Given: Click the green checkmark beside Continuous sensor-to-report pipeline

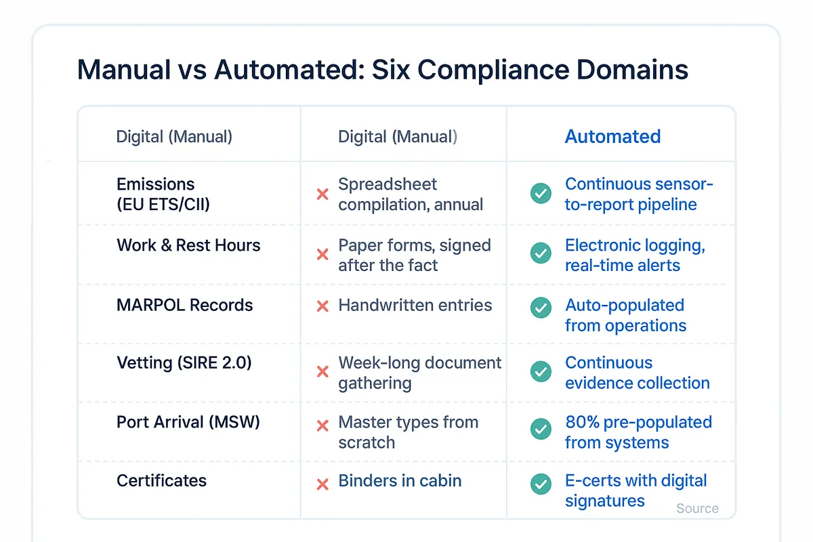Looking at the screenshot, I should [541, 194].
